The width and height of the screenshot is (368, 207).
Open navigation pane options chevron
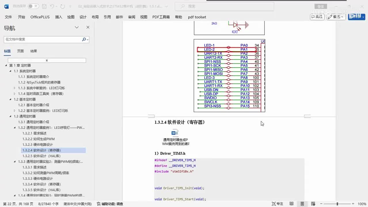coord(77,27)
